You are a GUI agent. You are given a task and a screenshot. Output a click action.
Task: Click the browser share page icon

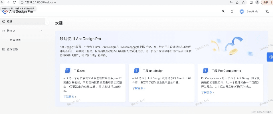point(237,2)
